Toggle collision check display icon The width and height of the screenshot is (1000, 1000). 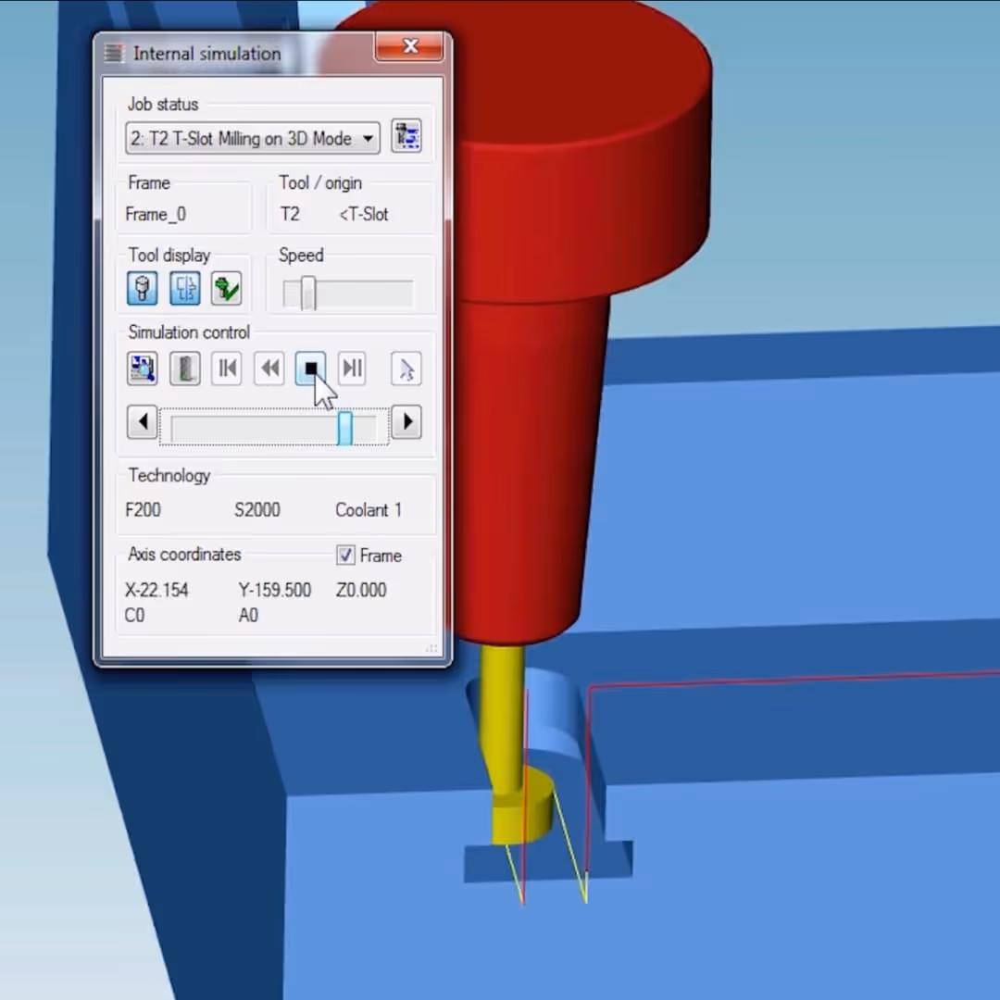coord(227,288)
